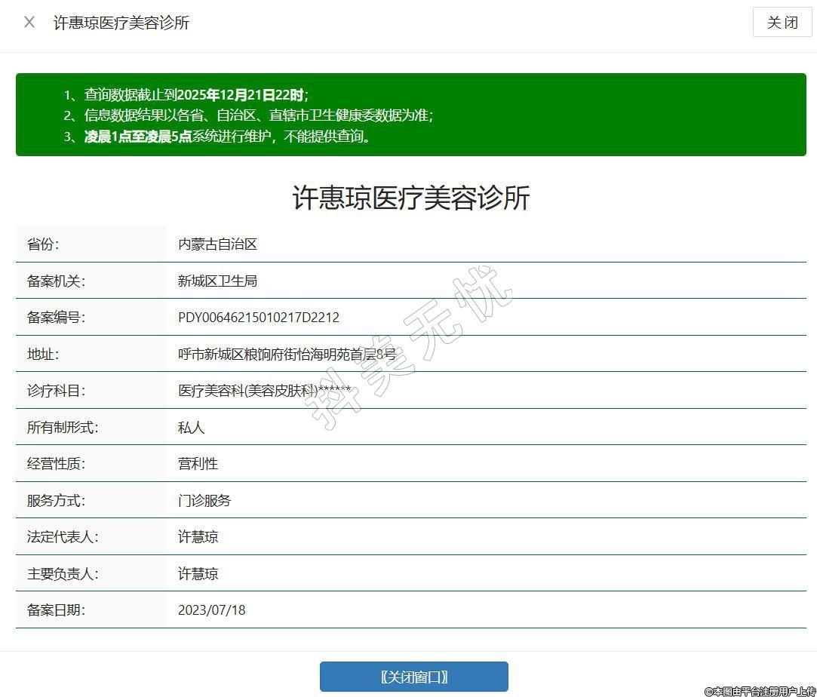Click the 门诊服务 service mode value
817x697 pixels.
coord(204,500)
